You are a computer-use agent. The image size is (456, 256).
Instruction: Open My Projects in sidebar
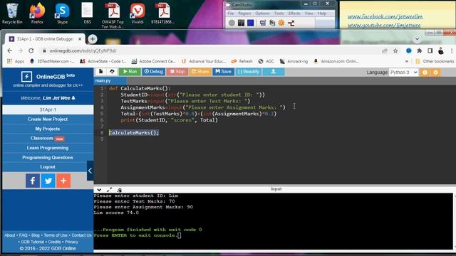click(48, 129)
